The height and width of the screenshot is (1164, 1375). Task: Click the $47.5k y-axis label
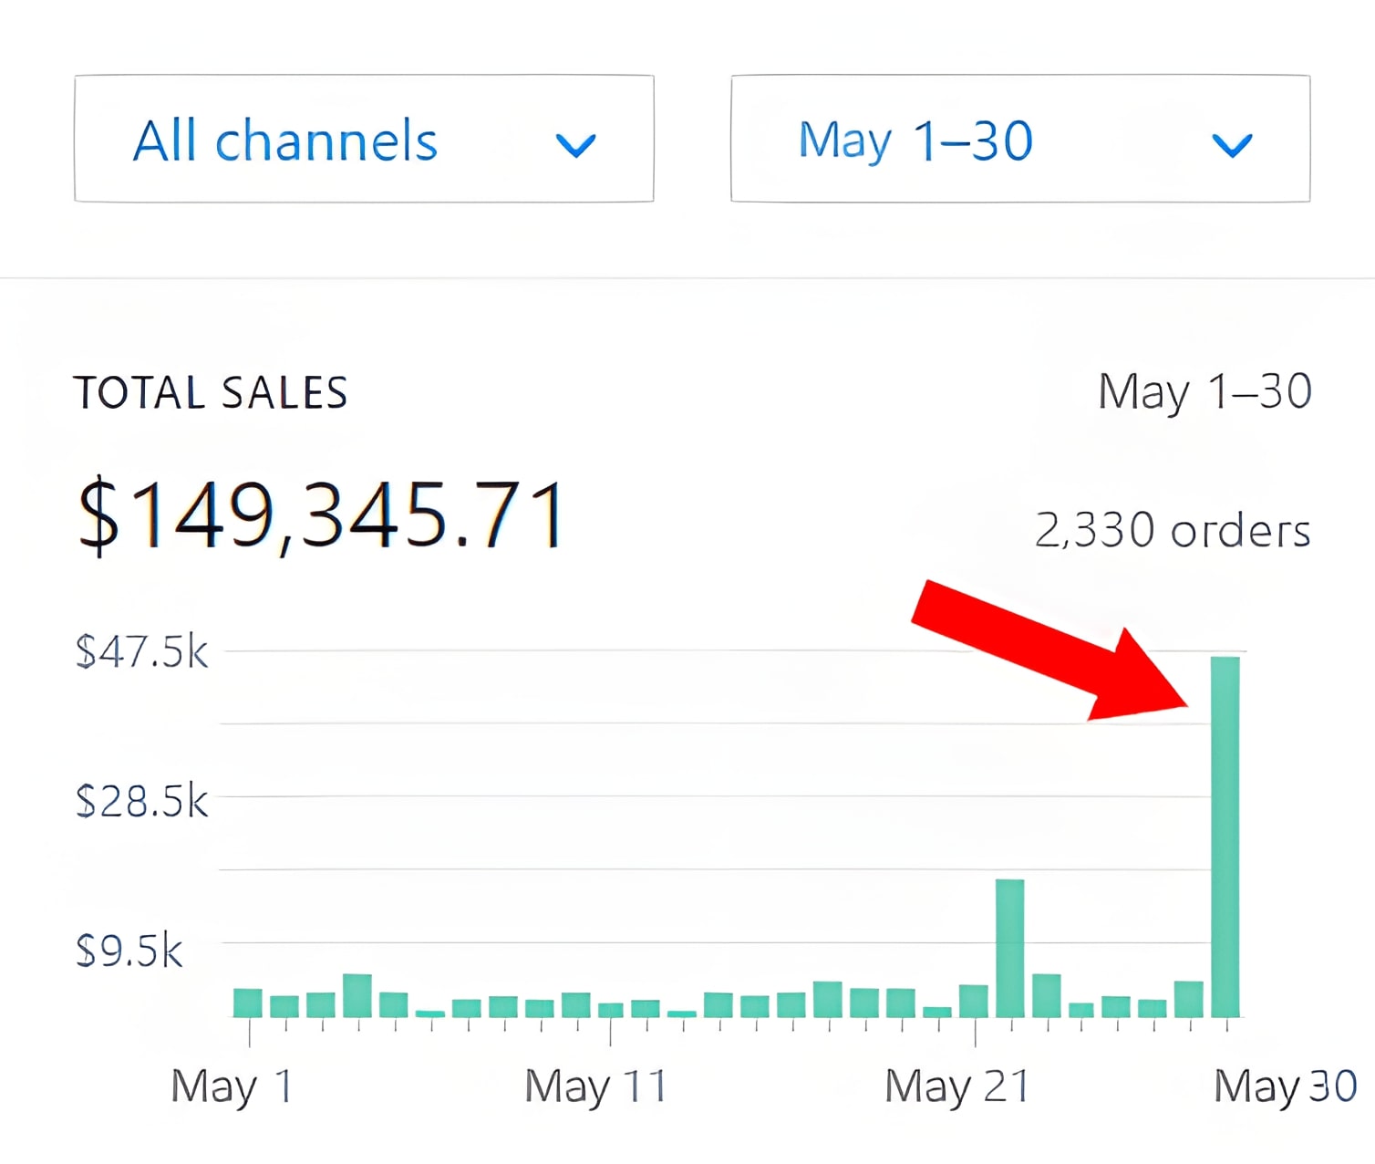pos(141,652)
